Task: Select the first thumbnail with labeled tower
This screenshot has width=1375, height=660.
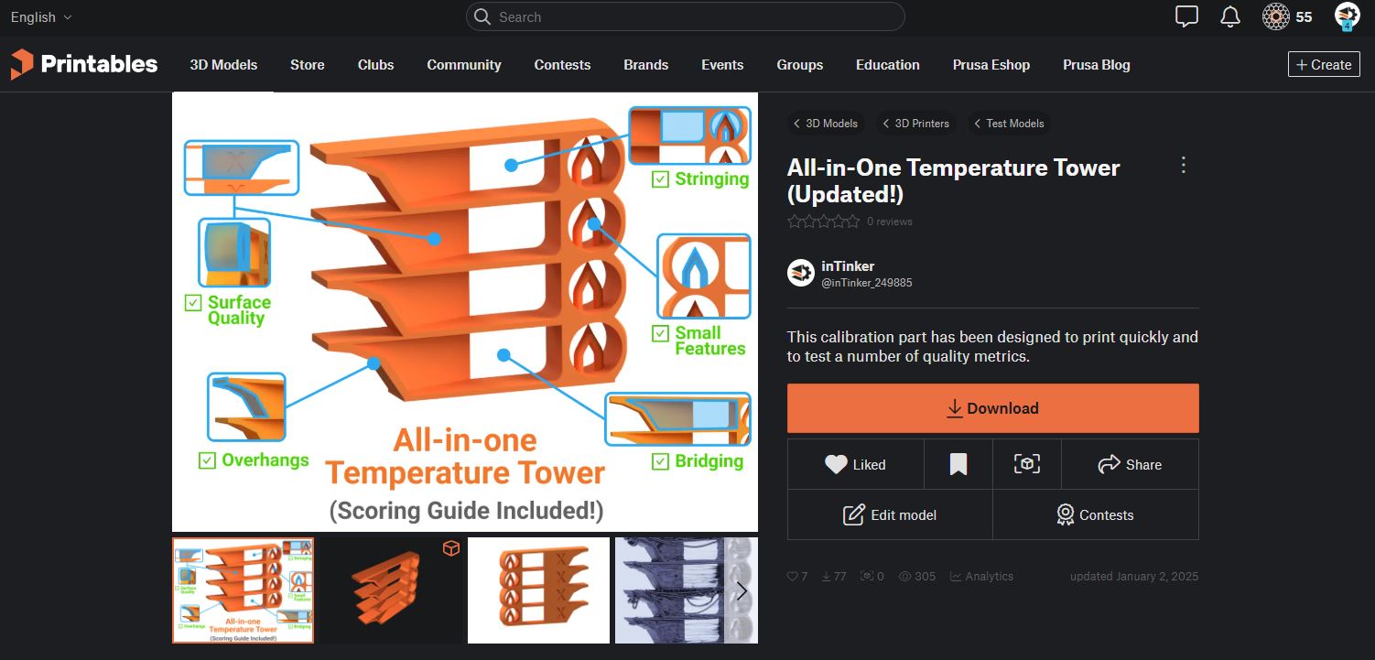Action: tap(244, 590)
